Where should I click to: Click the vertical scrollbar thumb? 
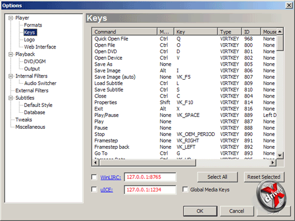pos(280,43)
